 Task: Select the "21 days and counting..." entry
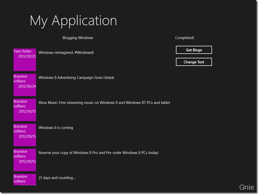point(57,178)
